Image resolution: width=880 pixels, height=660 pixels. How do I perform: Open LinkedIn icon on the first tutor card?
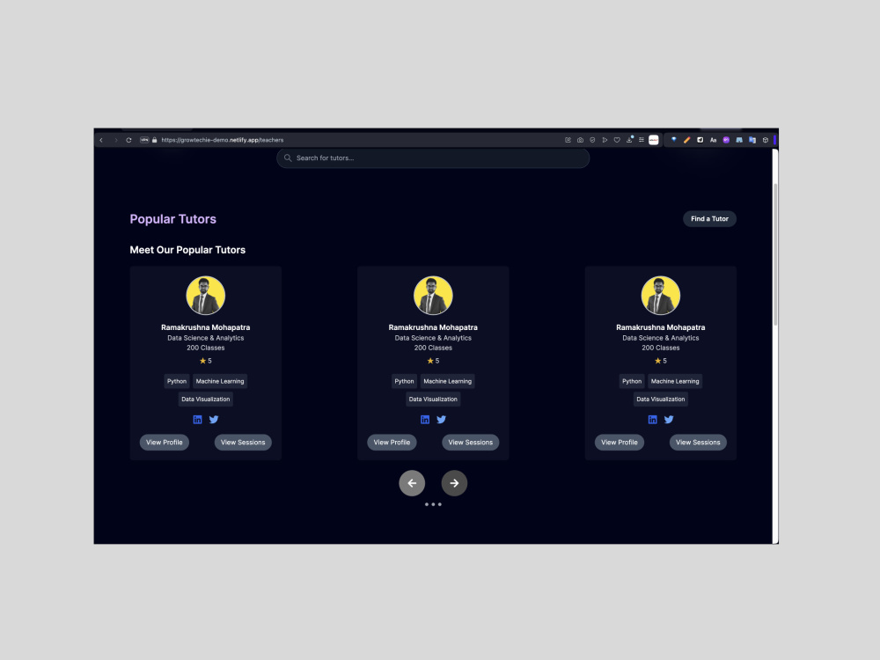(197, 420)
